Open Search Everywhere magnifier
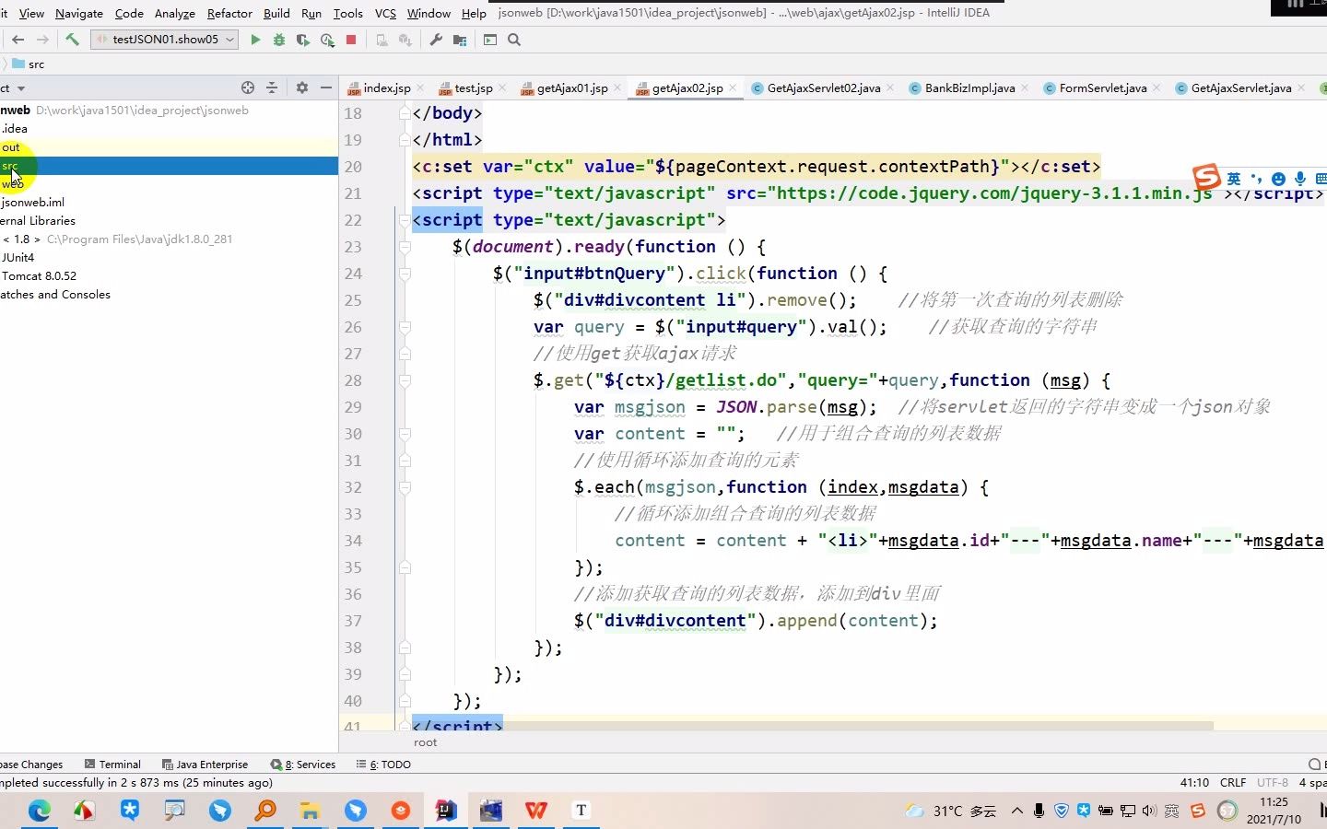1327x829 pixels. click(x=514, y=40)
